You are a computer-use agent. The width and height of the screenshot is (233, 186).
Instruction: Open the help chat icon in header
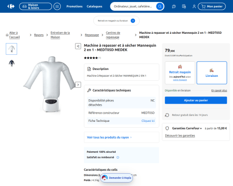(x=174, y=6)
